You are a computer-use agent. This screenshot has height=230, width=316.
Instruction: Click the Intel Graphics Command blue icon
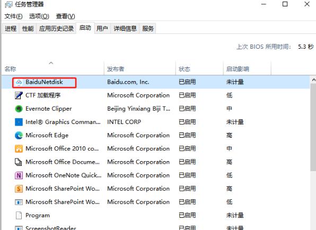coord(19,122)
